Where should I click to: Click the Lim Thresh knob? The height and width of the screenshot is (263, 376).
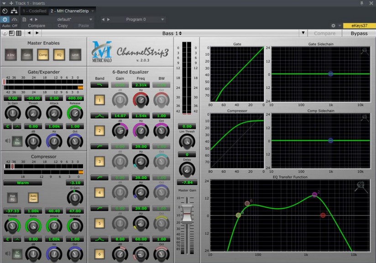click(x=187, y=142)
